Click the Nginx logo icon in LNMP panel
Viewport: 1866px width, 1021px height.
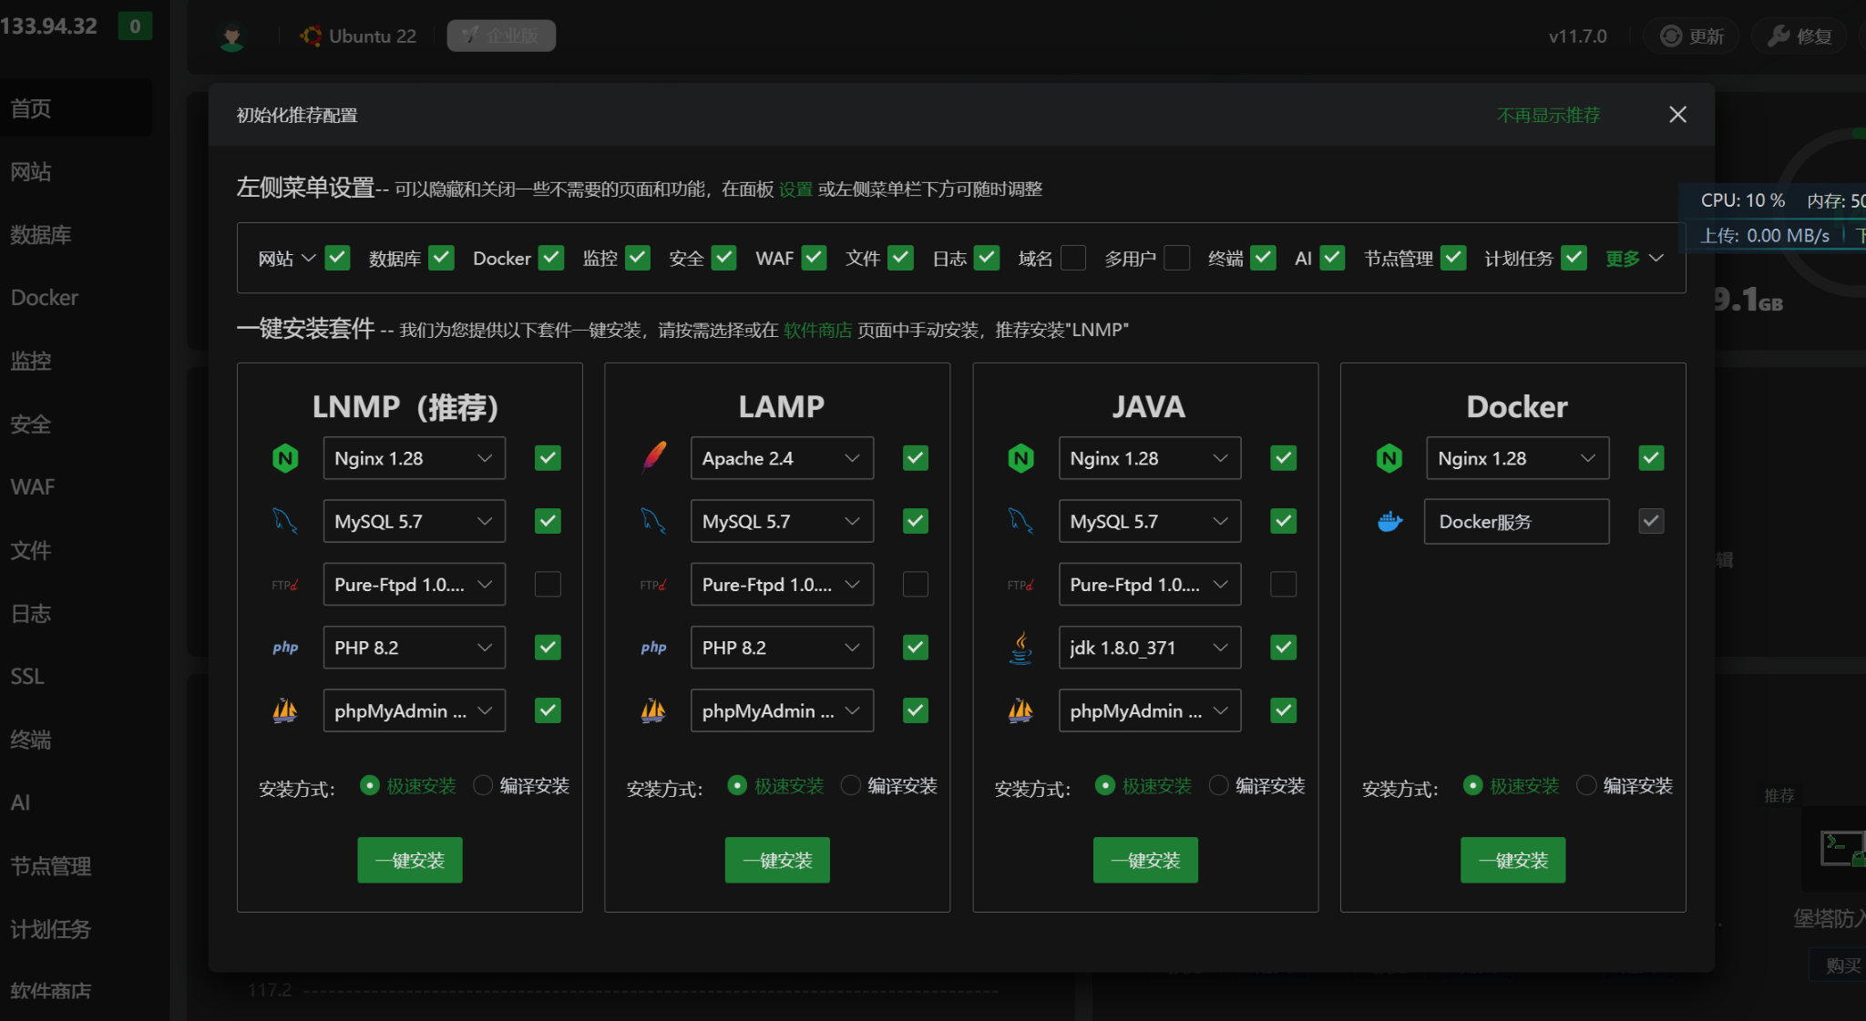coord(285,458)
